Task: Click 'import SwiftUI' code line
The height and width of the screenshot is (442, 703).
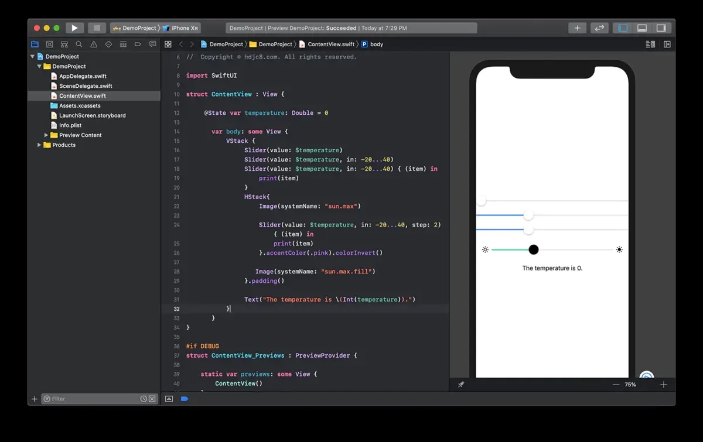Action: [211, 76]
